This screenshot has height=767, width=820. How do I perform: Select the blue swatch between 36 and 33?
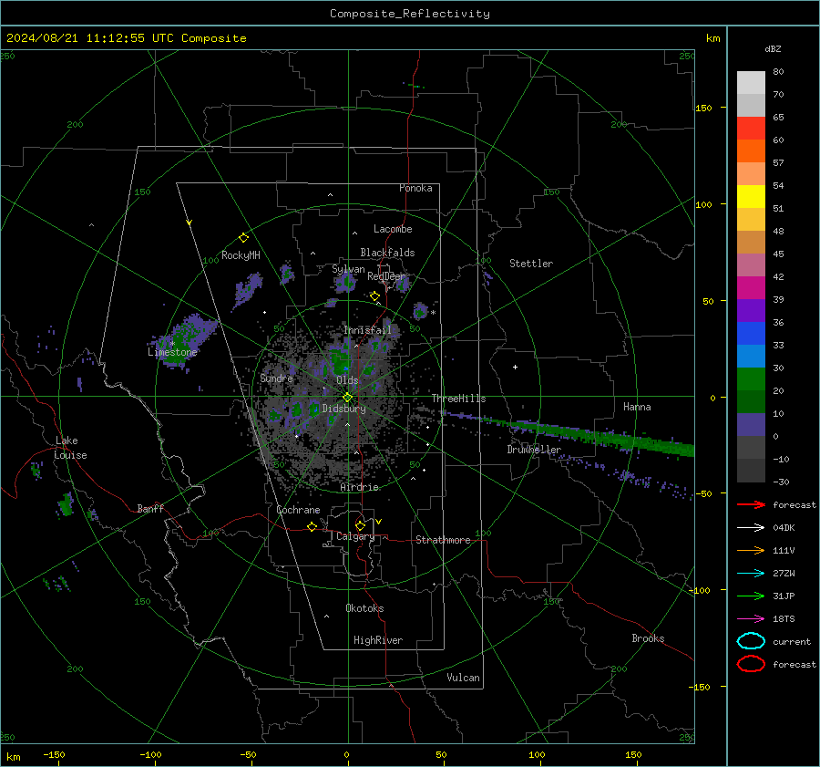pos(751,333)
